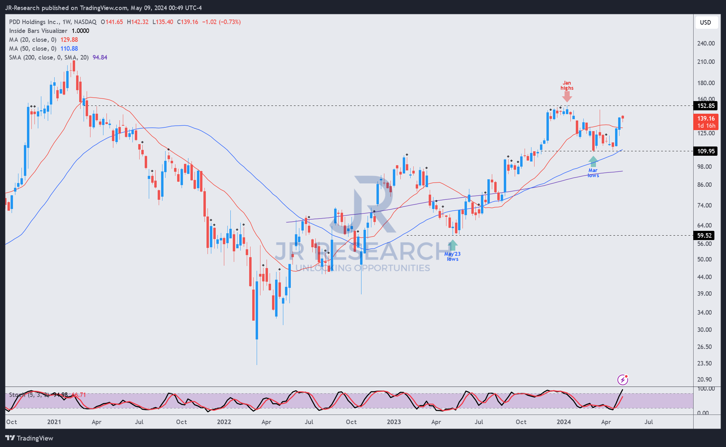Click the 180.00 price axis label

click(x=706, y=83)
